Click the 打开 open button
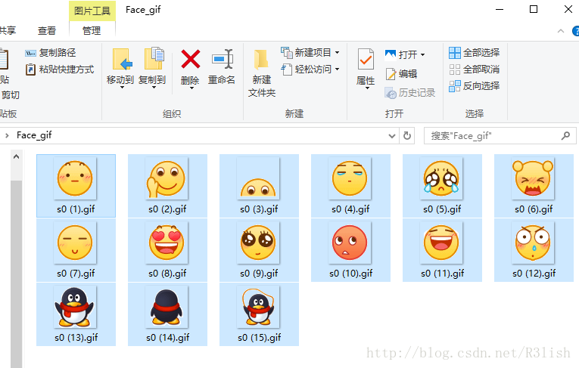Screen dimensions: 579x368 (401, 55)
